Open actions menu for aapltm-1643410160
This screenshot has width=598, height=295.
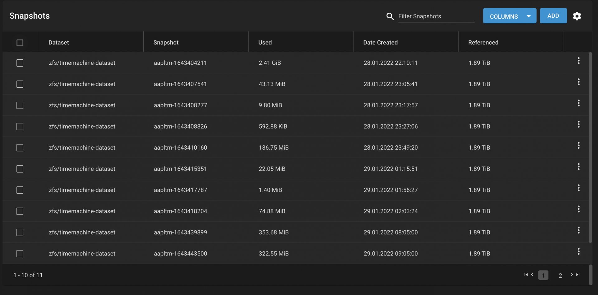tap(578, 145)
